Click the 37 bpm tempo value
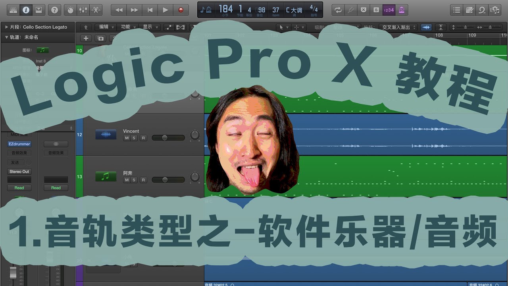Image resolution: width=508 pixels, height=286 pixels. click(276, 10)
